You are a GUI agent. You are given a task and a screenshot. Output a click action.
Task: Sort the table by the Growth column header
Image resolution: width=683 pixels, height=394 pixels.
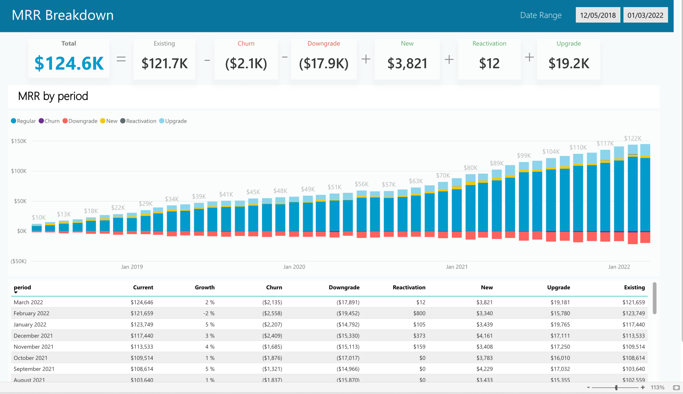(204, 287)
